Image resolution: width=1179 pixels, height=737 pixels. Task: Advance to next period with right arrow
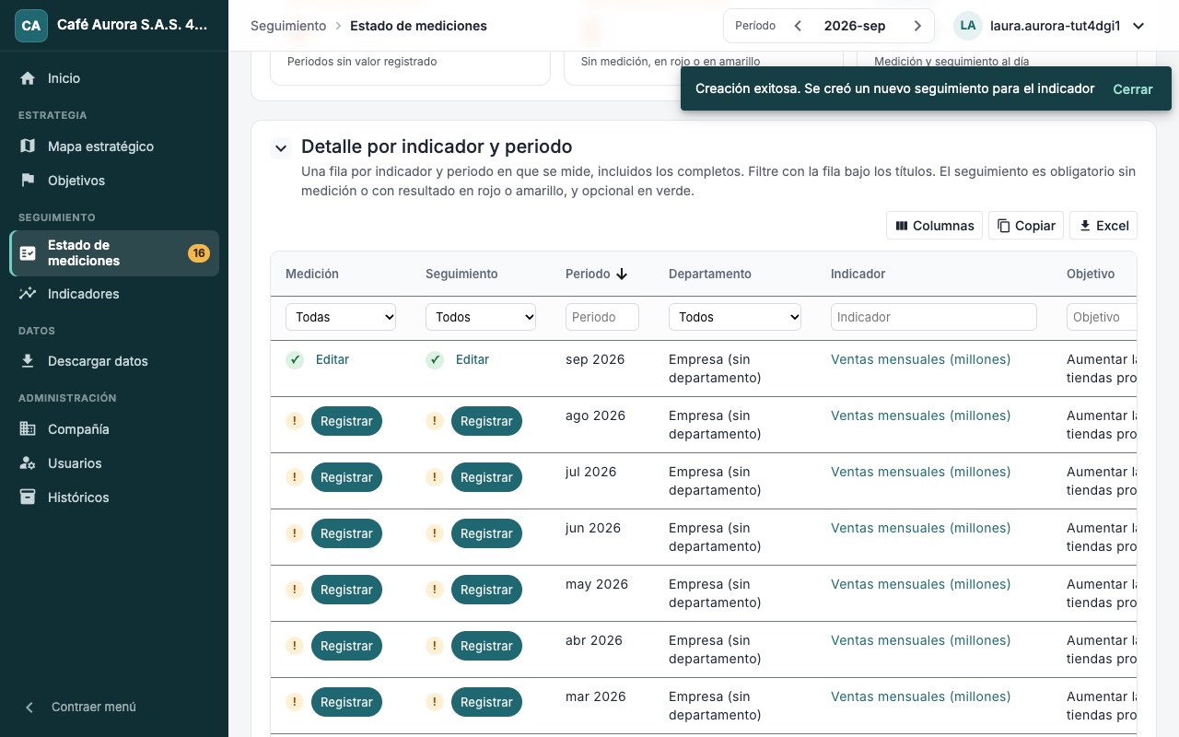[x=917, y=26]
